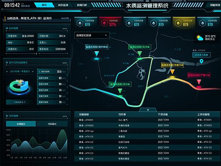221x166 pixels.
Task: Select the green triangle marker under the lower 无污染 label
Action: (120, 91)
